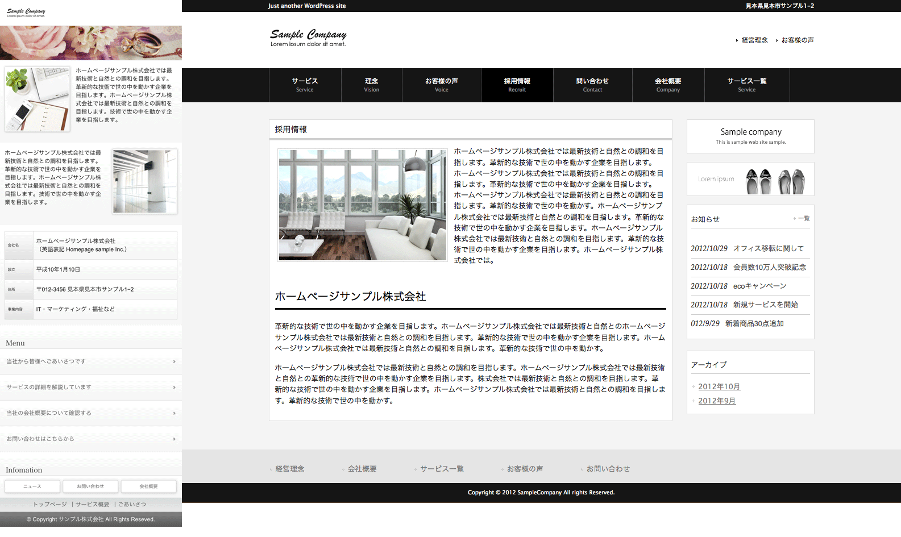901x537 pixels.
Task: Click 一覧 link beside お知らせ heading
Action: (x=803, y=219)
